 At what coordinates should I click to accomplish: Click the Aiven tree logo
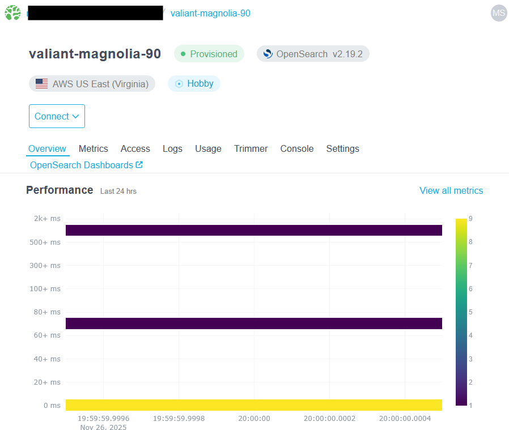(12, 12)
